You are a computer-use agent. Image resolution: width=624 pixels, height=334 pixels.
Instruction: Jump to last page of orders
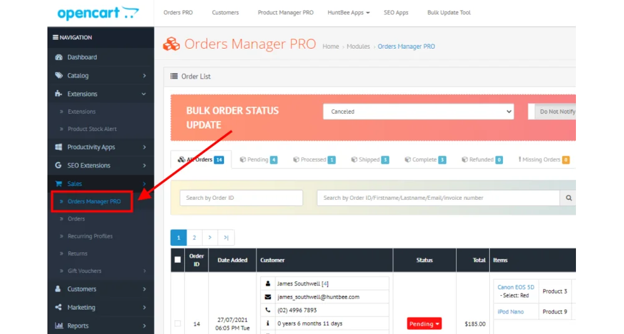tap(226, 238)
